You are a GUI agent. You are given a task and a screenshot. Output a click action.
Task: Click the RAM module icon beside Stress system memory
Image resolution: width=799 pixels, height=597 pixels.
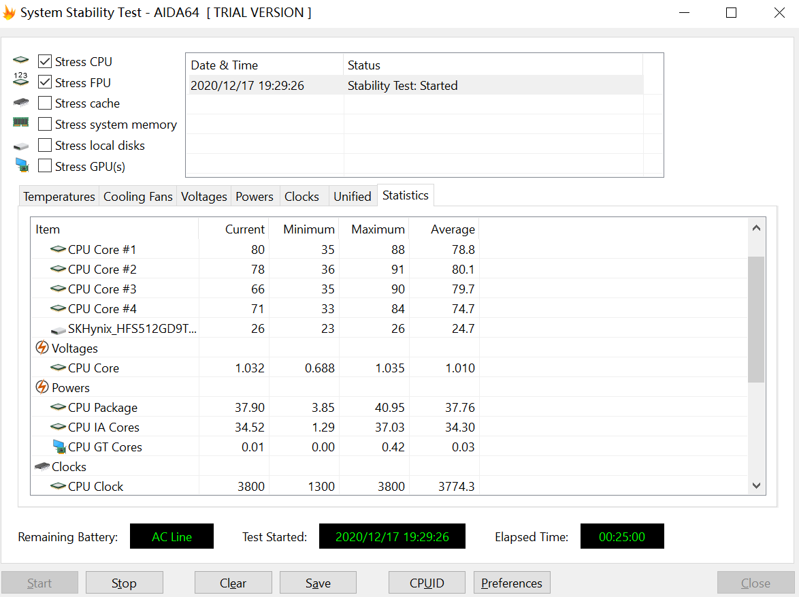(21, 123)
